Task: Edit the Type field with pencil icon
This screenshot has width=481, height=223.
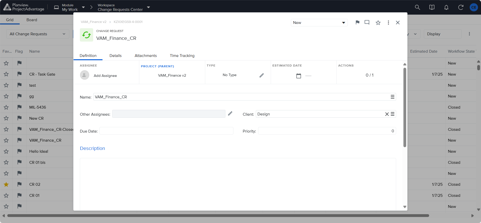Action: [x=262, y=75]
